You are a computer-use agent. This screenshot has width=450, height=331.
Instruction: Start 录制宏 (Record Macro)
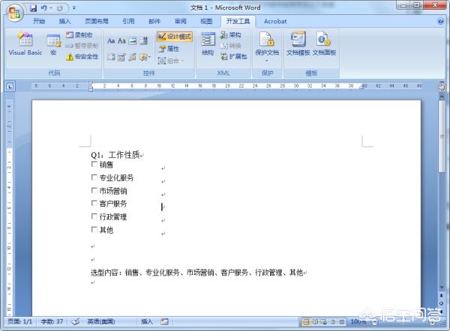pos(82,35)
